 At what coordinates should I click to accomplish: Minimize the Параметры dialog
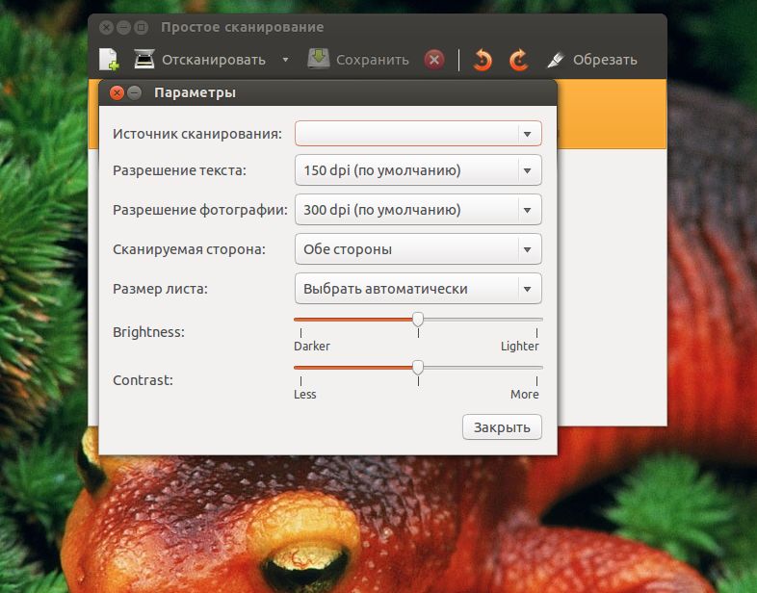(135, 92)
